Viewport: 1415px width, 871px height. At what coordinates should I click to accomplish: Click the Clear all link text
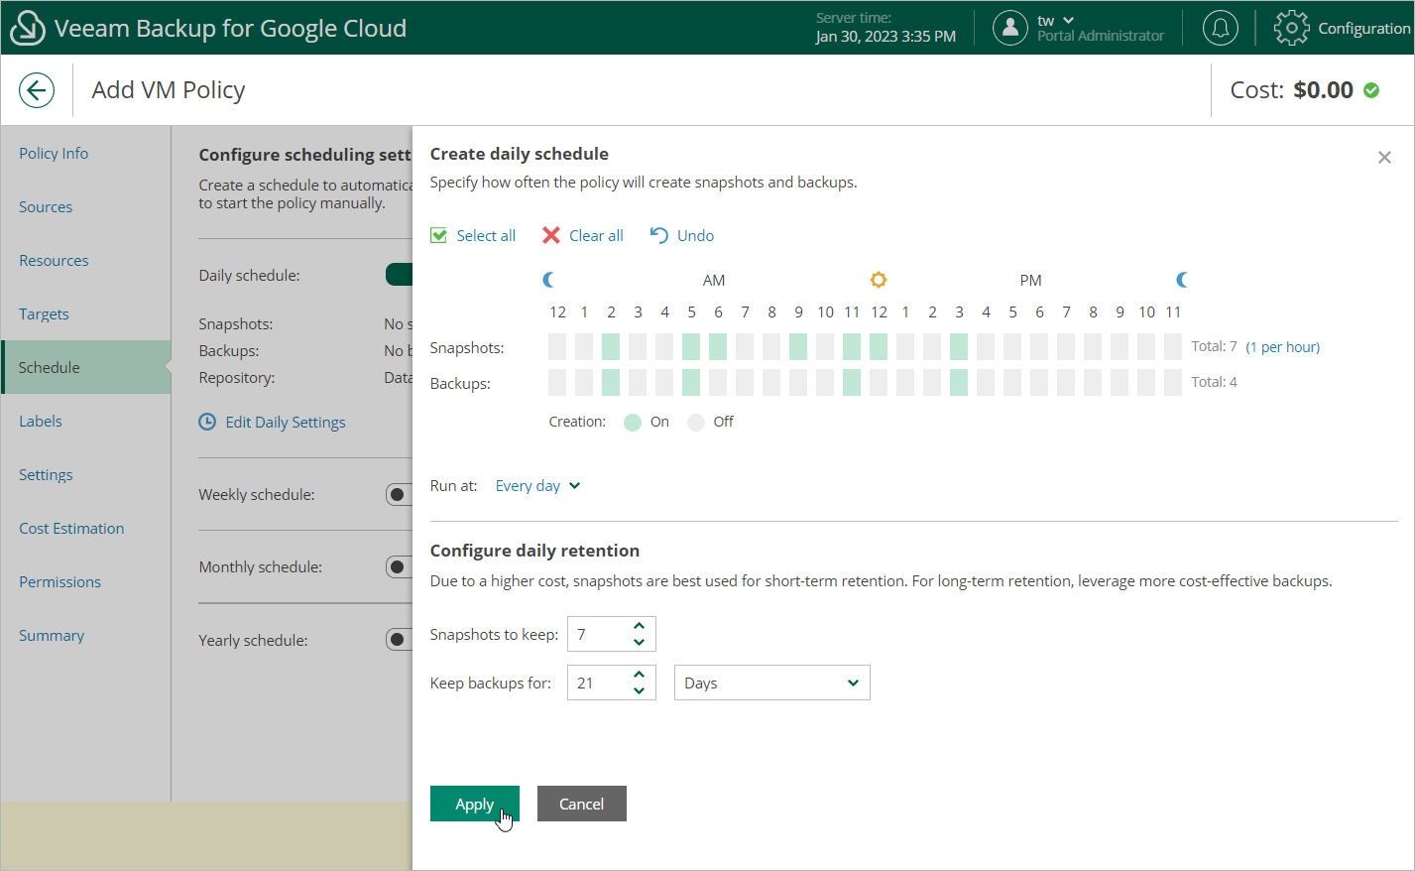click(596, 235)
